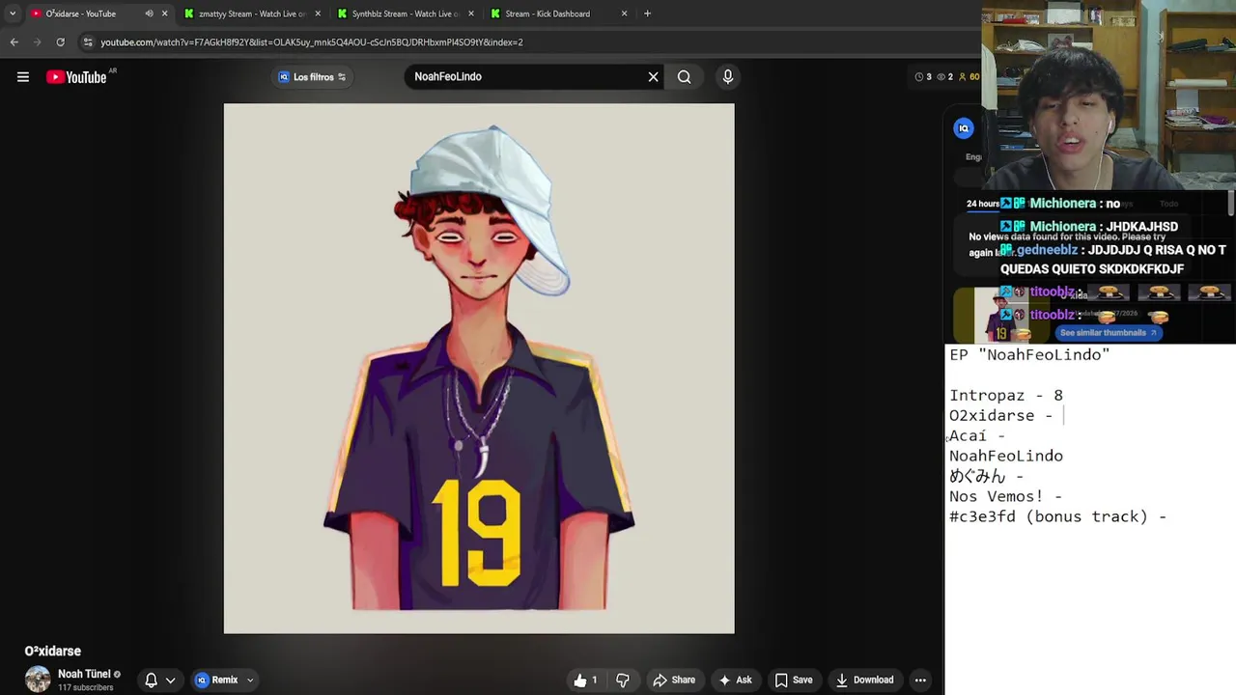
Task: Switch to the Synthblz Stream tab
Action: click(x=405, y=14)
